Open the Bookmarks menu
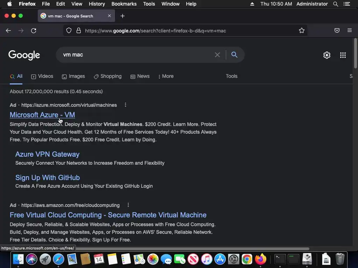 click(124, 4)
